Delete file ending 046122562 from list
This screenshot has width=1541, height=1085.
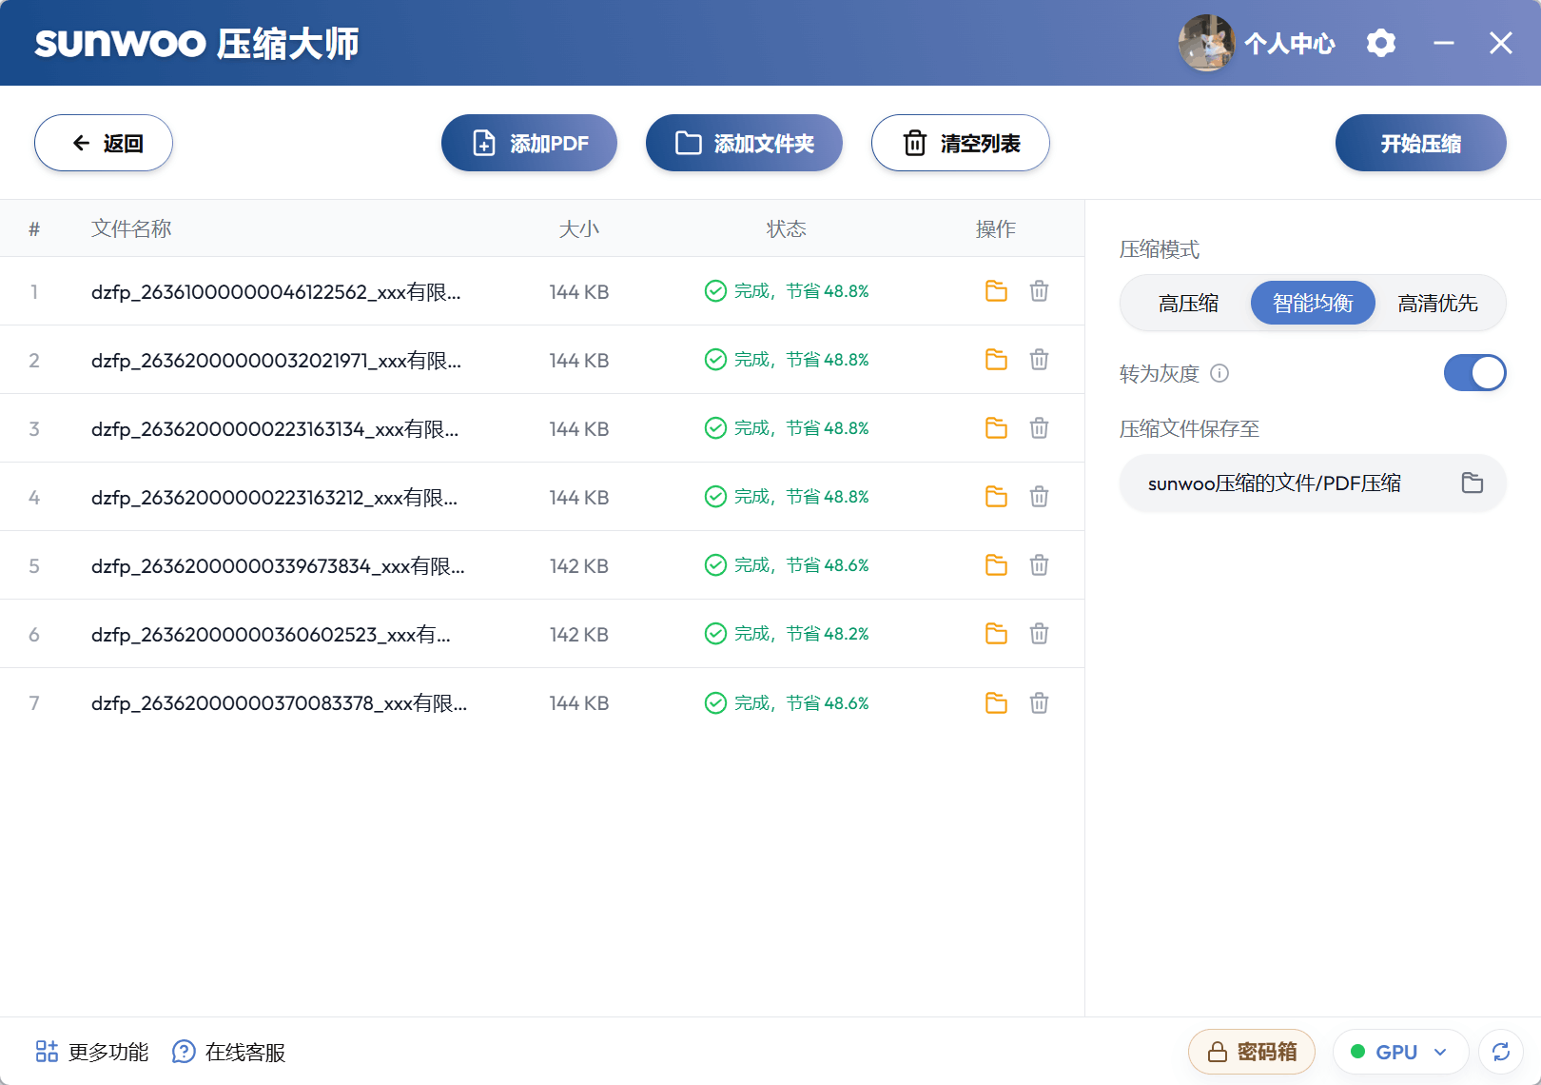pos(1039,291)
